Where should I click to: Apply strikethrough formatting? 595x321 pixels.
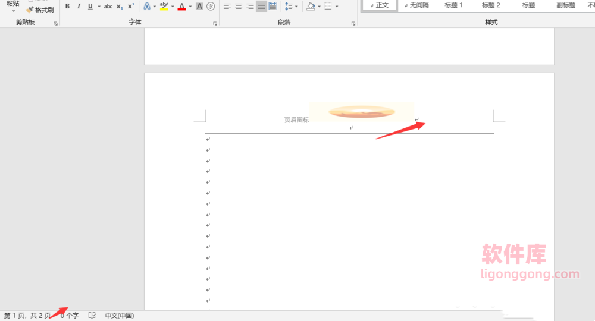[x=108, y=6]
